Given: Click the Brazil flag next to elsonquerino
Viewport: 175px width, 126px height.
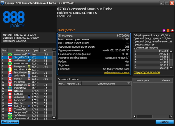Looking at the screenshot, I should (10, 63).
